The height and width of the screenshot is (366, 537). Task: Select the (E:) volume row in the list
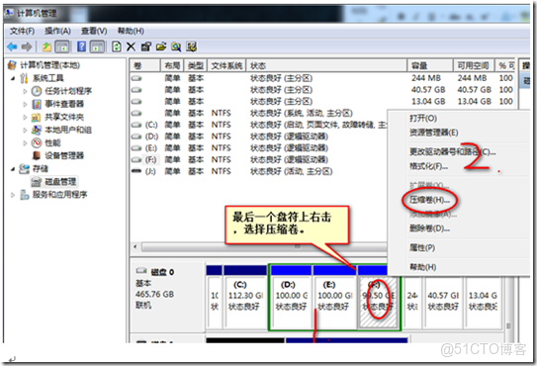259,148
